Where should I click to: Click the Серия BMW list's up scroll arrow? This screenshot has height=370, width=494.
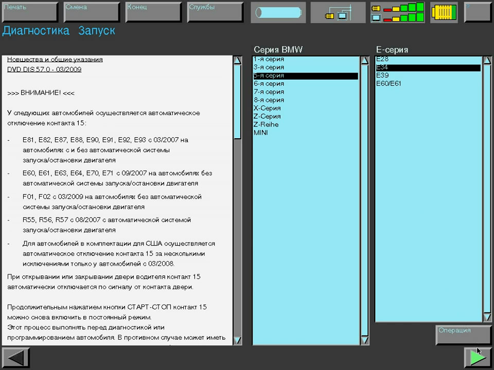click(364, 61)
